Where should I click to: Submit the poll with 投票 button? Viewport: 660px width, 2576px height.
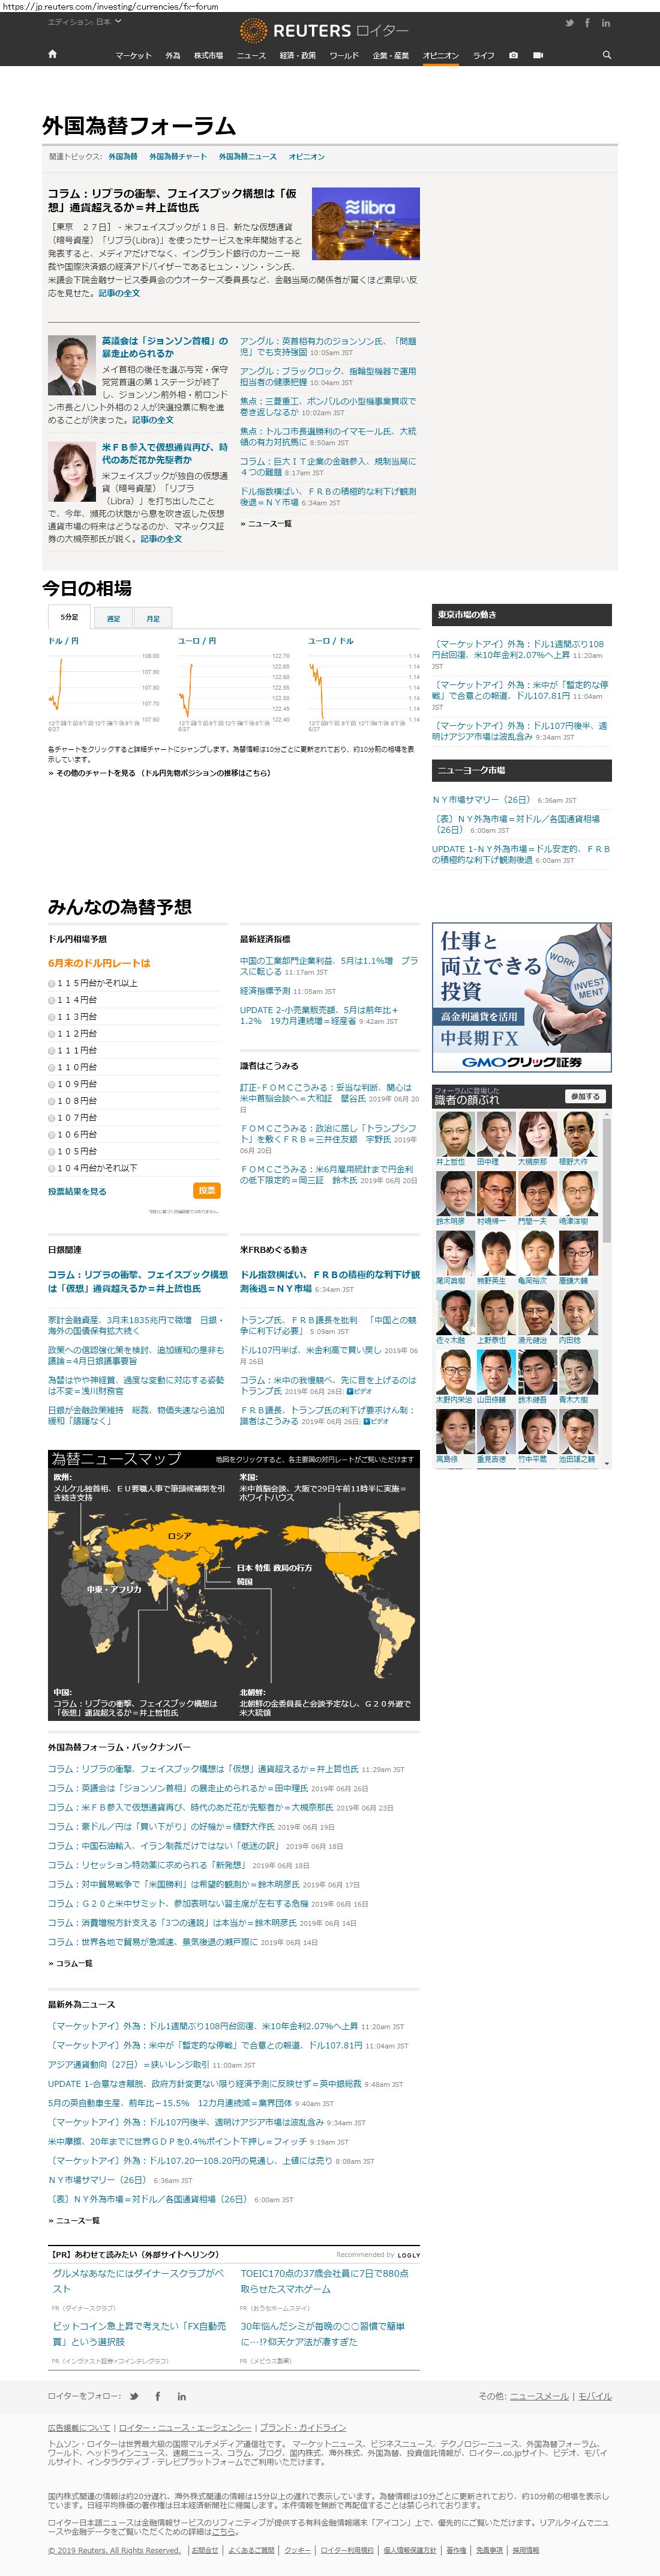click(206, 1190)
